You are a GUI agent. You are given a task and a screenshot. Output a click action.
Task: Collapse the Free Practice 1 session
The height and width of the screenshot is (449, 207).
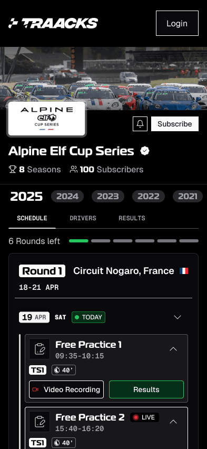173,349
